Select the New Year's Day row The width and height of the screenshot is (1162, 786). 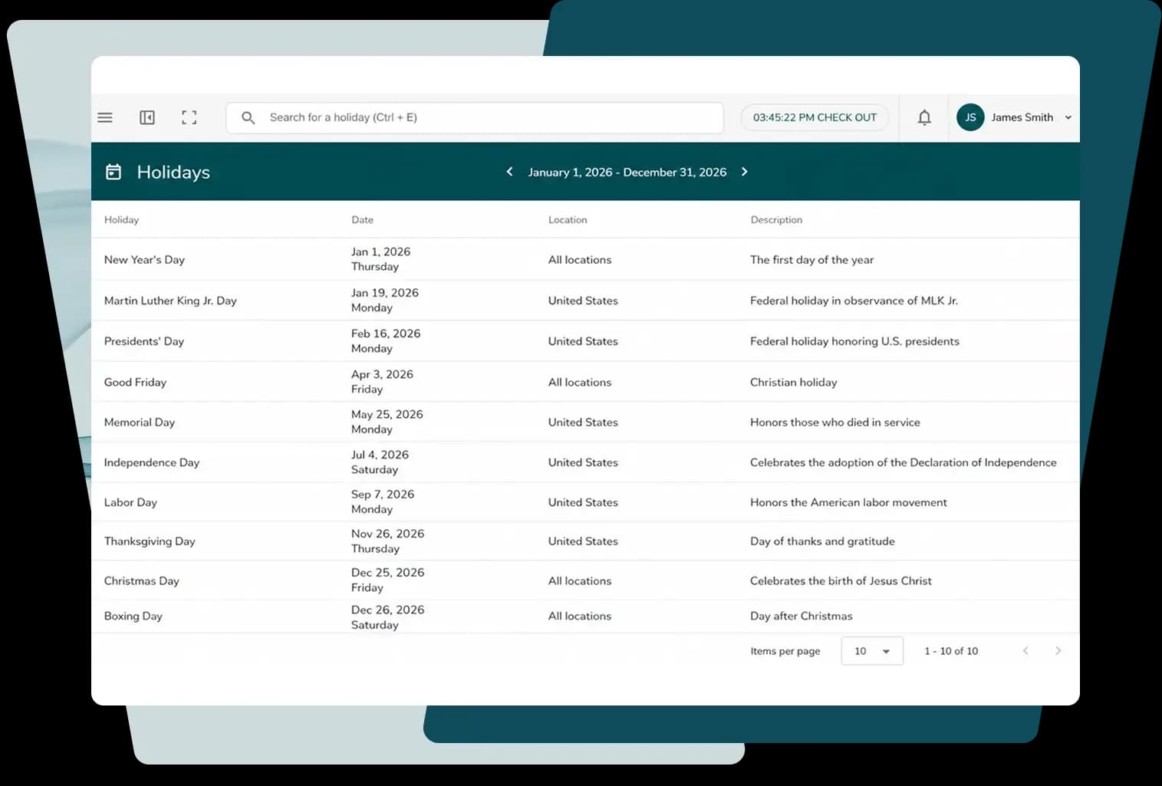pos(585,259)
